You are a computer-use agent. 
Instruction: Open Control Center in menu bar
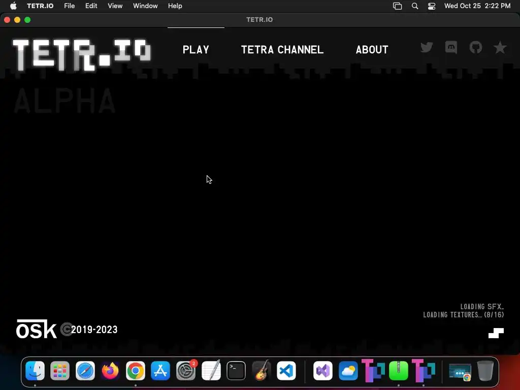pyautogui.click(x=432, y=6)
